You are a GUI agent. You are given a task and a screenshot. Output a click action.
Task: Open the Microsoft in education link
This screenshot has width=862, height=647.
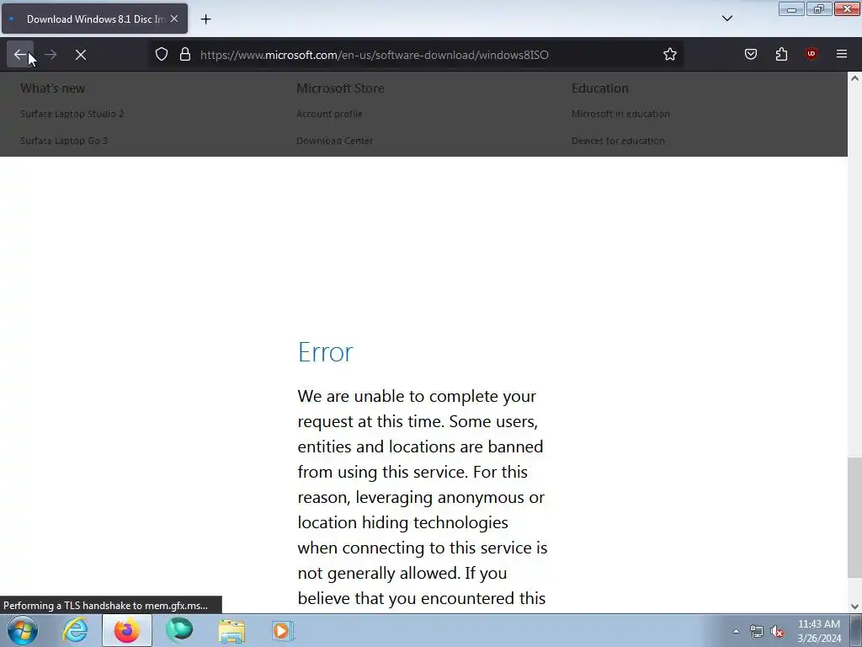tap(620, 114)
